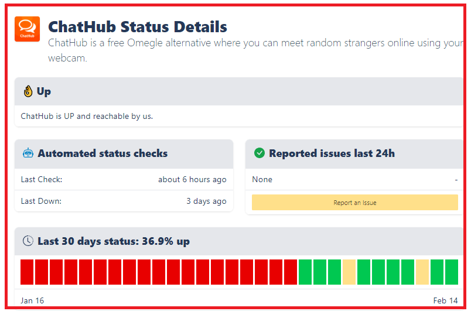This screenshot has width=471, height=311.
Task: Select the first green bar after the red bars
Action: tap(305, 272)
